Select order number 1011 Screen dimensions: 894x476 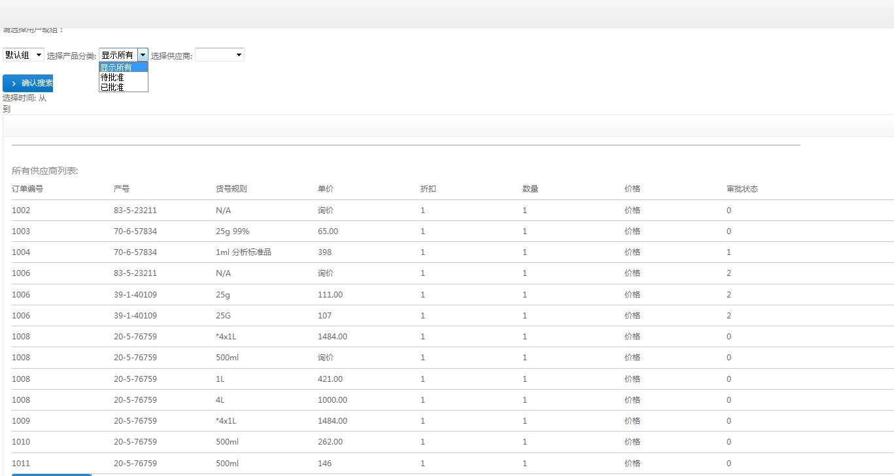[21, 464]
